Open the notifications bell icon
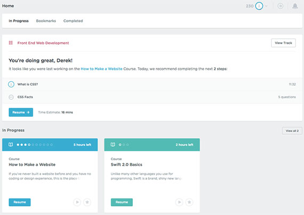The image size is (304, 215). (295, 6)
